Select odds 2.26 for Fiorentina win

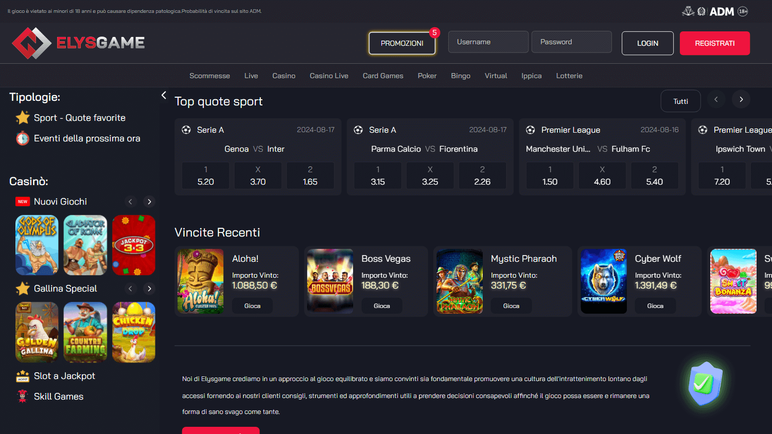click(x=482, y=176)
